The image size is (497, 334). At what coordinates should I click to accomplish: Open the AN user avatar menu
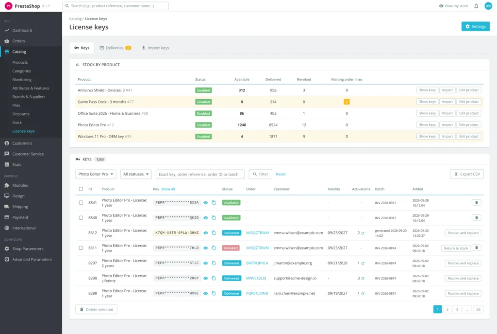coord(488,6)
